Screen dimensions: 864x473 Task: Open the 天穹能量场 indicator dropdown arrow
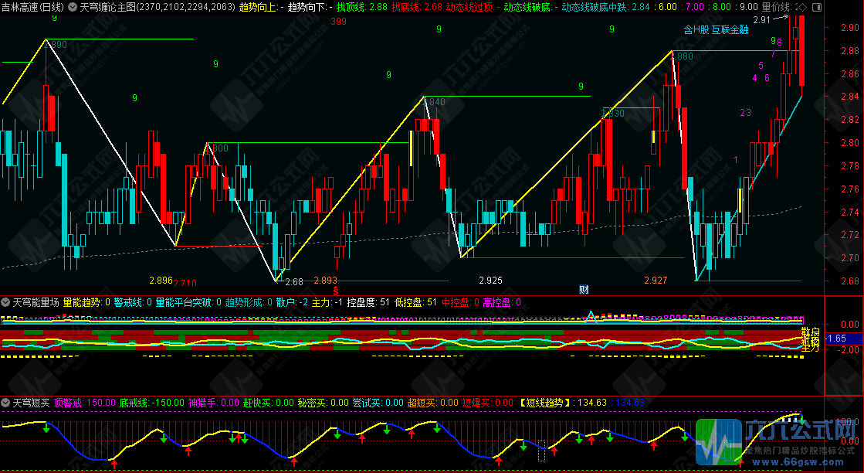click(5, 302)
